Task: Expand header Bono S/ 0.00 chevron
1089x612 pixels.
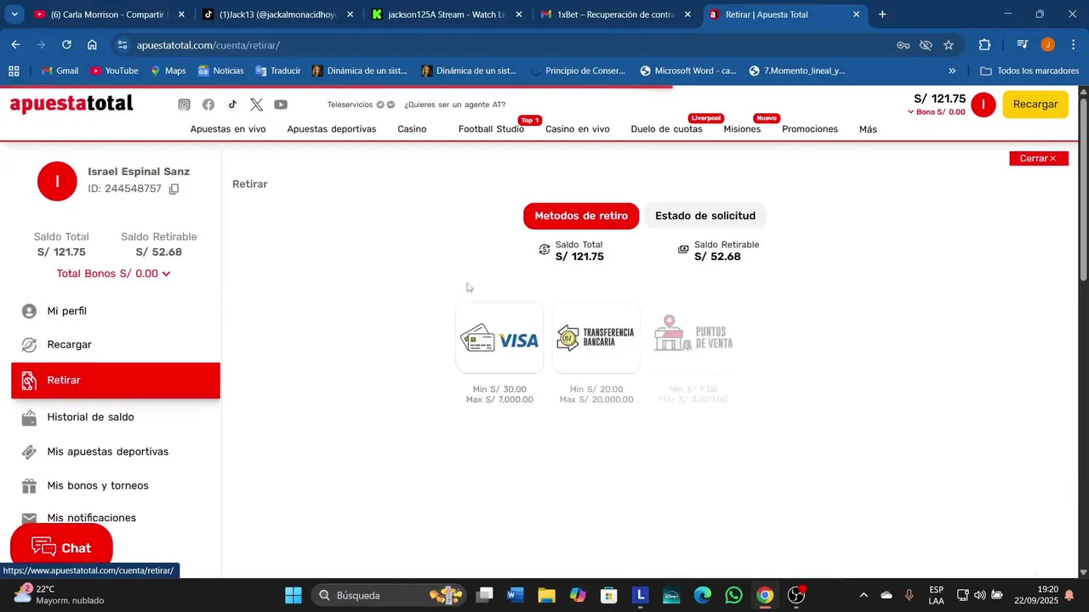Action: pyautogui.click(x=911, y=112)
